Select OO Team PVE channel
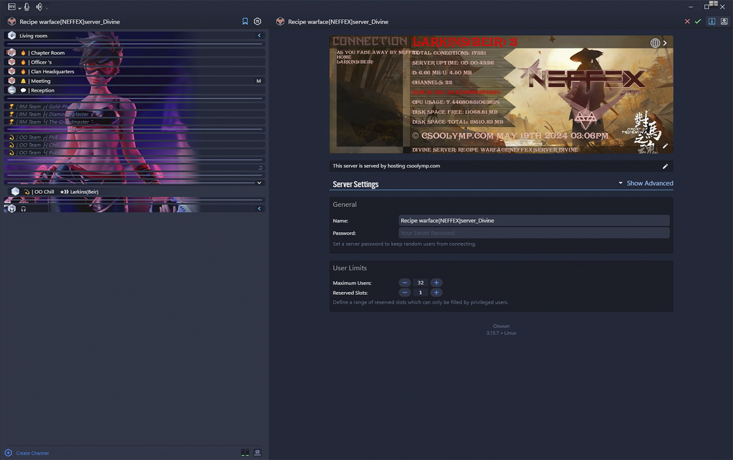 (x=134, y=137)
